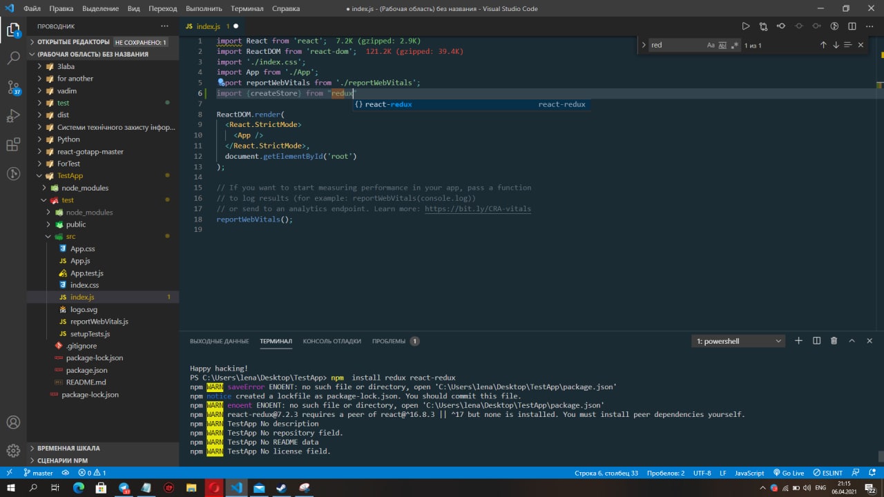Open the editor more actions menu
Viewport: 884px width, 497px height.
tap(870, 26)
